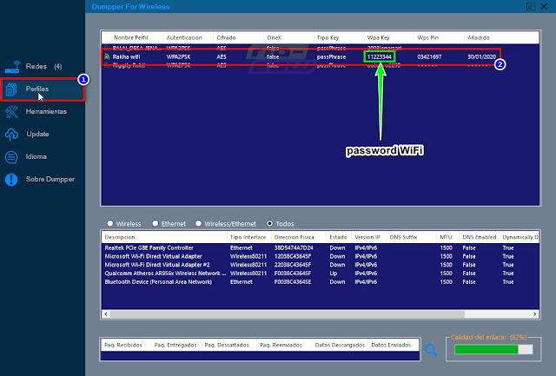556x376 pixels.
Task: Select the Qualcomm Atheros AR956x adapter row
Action: [321, 274]
